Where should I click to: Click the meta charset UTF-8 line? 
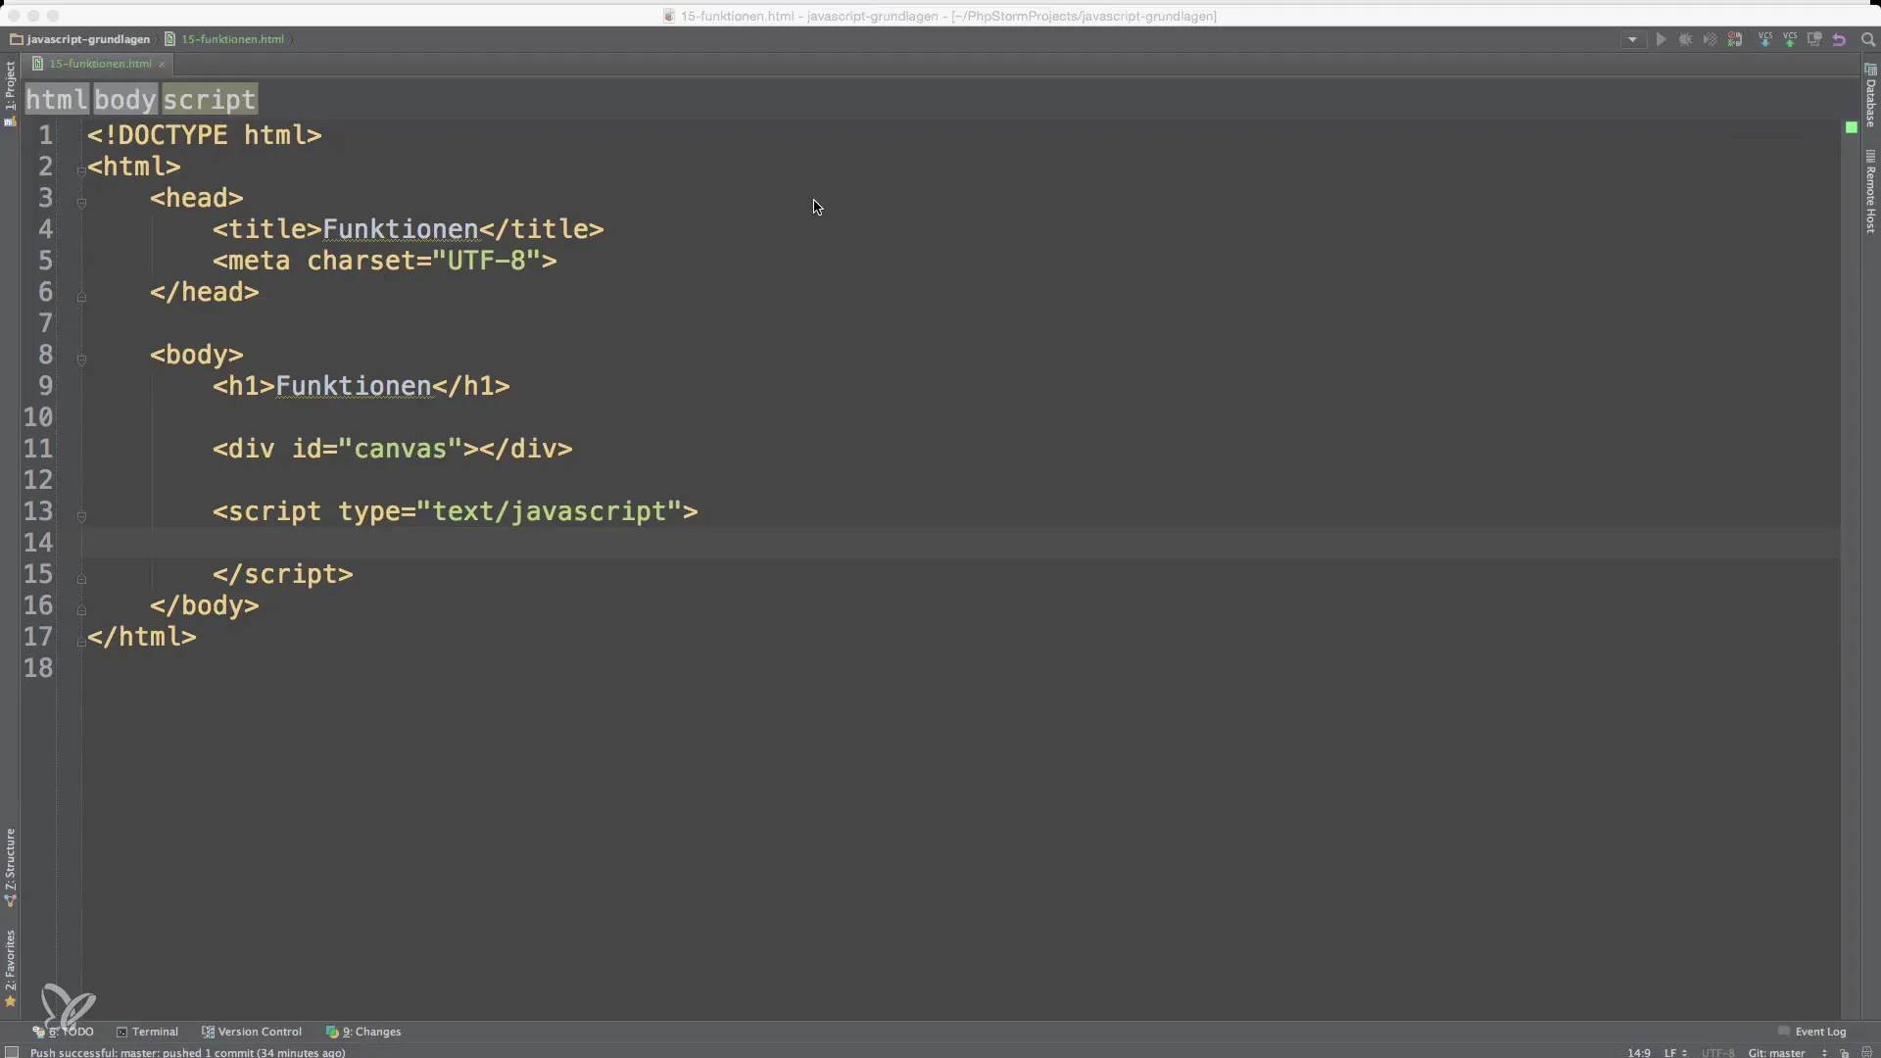(384, 261)
